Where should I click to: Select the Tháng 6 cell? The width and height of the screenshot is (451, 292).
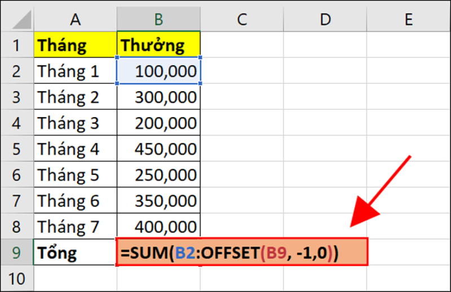75,201
